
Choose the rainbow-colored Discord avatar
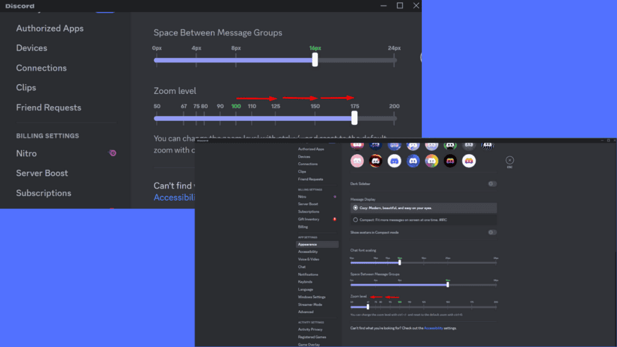(x=431, y=160)
